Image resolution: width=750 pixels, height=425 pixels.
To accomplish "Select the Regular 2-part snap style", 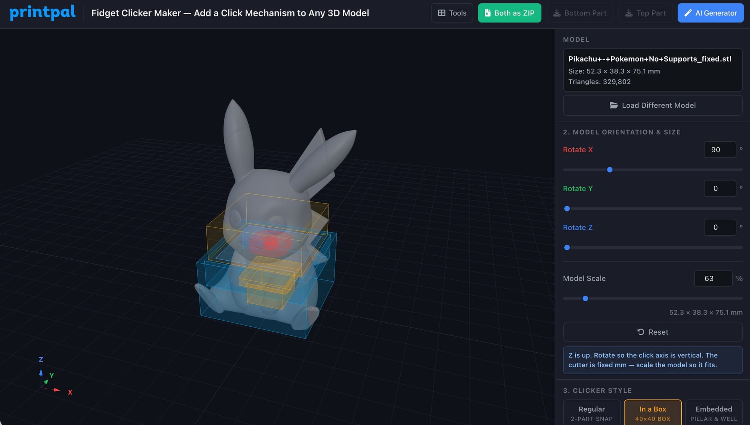I will point(591,413).
